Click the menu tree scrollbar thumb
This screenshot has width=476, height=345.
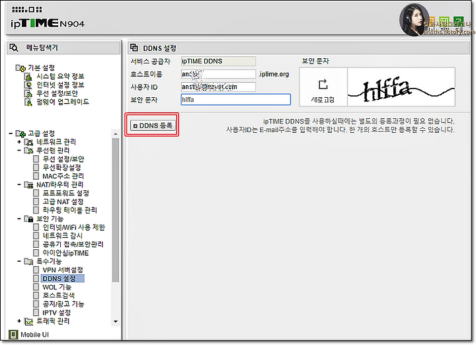(x=115, y=210)
